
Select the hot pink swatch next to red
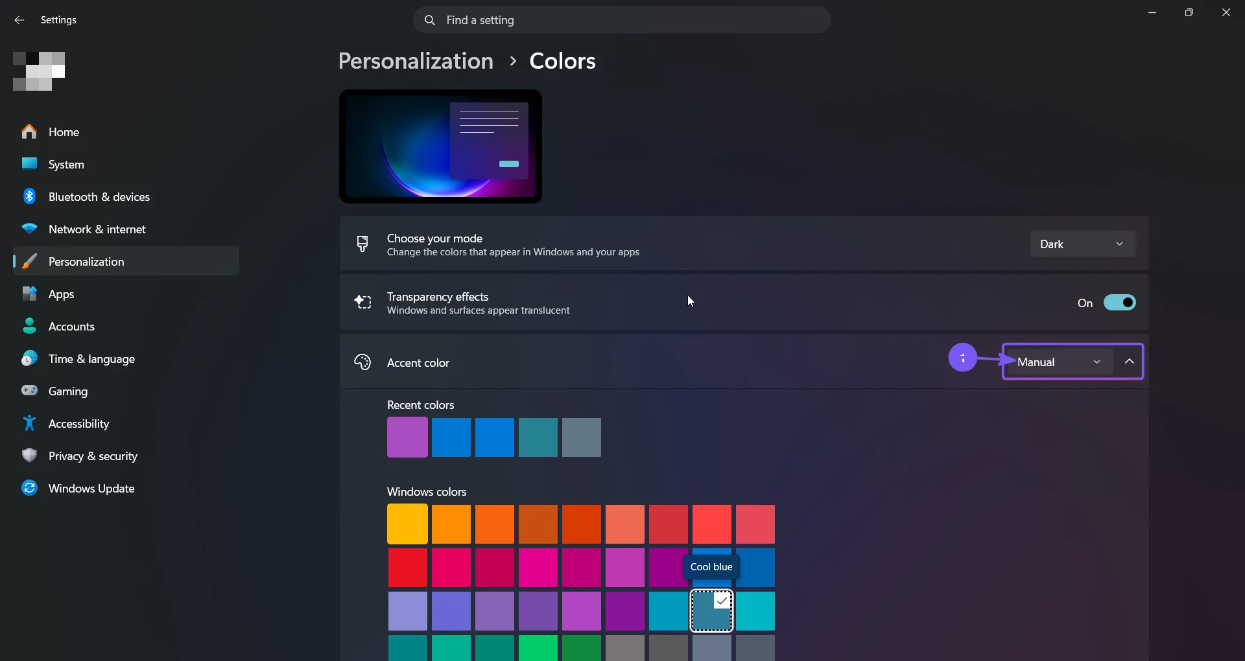[x=451, y=568]
